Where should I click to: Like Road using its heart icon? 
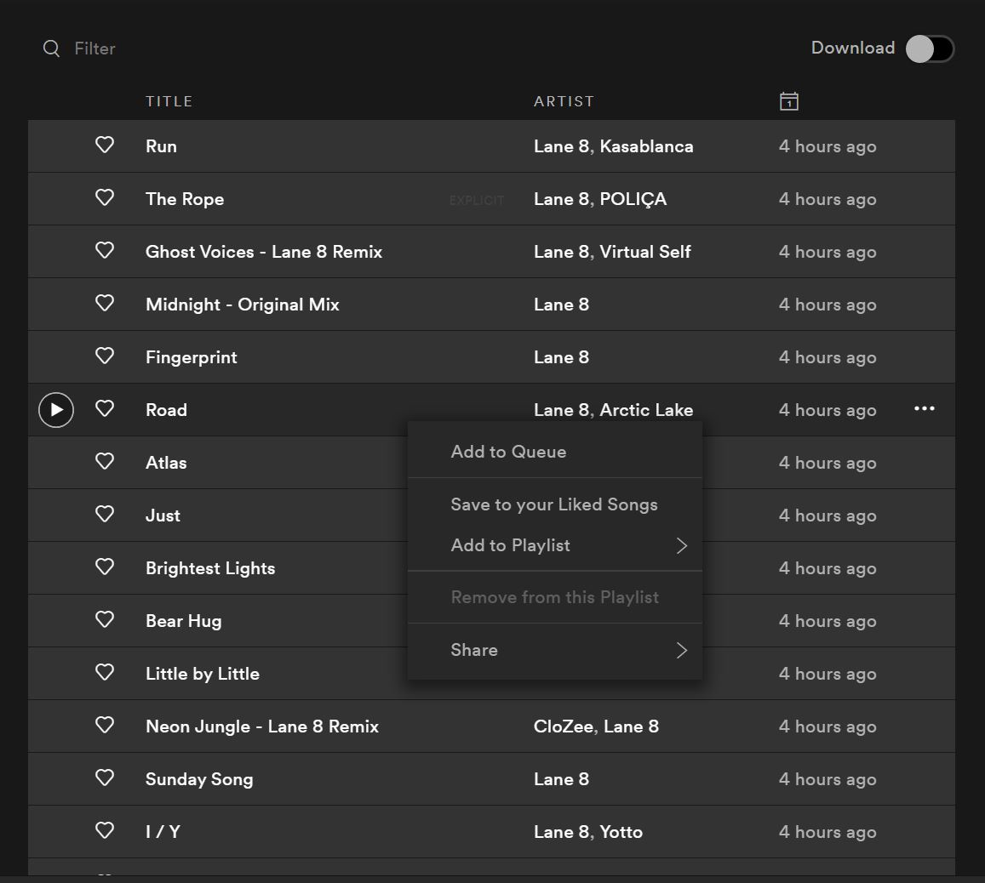pyautogui.click(x=104, y=408)
